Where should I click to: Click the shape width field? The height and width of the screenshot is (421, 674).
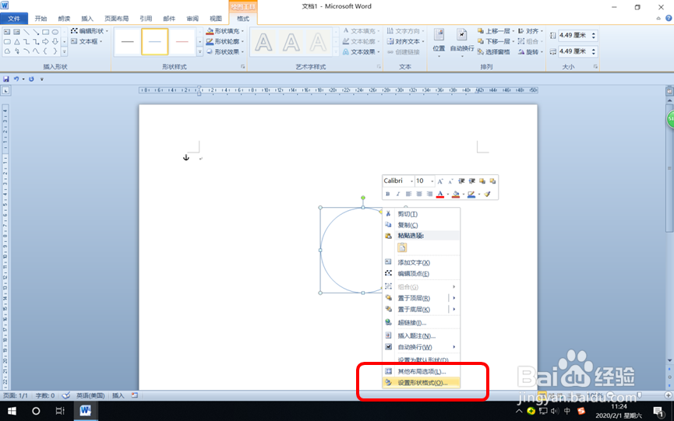coord(574,51)
